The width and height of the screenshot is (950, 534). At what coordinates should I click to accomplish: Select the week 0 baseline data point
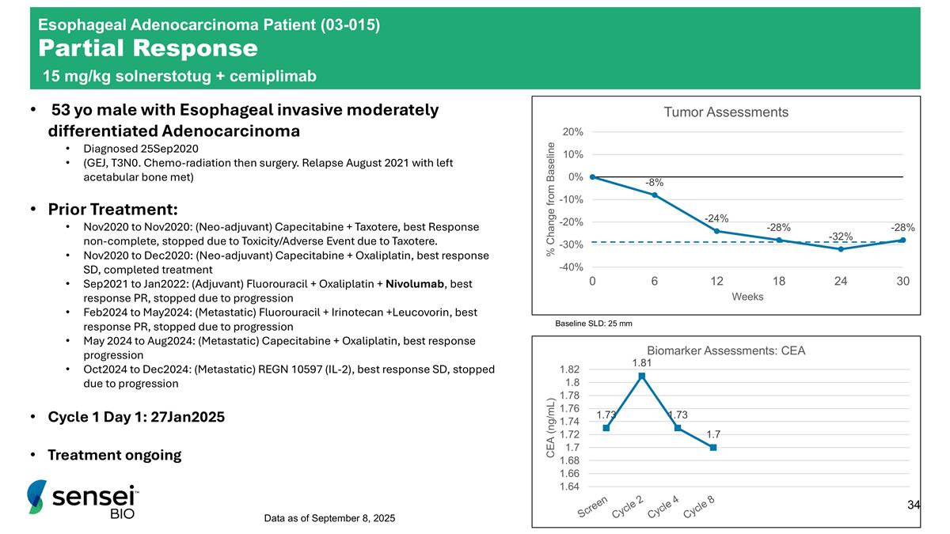tap(593, 177)
